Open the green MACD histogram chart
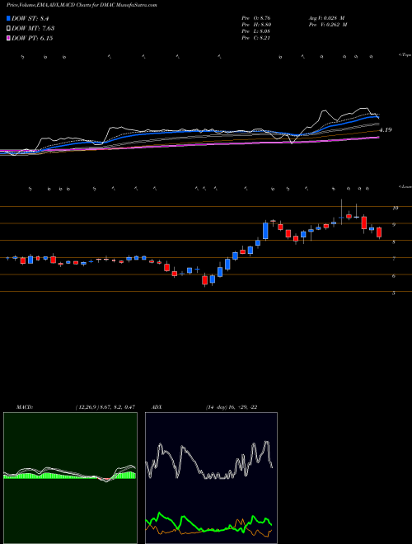 [70, 478]
